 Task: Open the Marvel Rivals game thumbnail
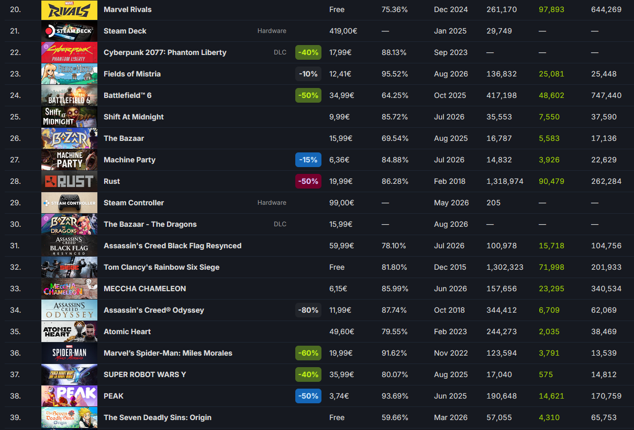69,9
